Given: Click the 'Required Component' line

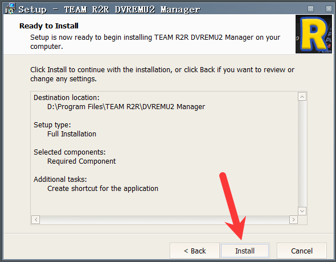Looking at the screenshot, I should pos(81,161).
